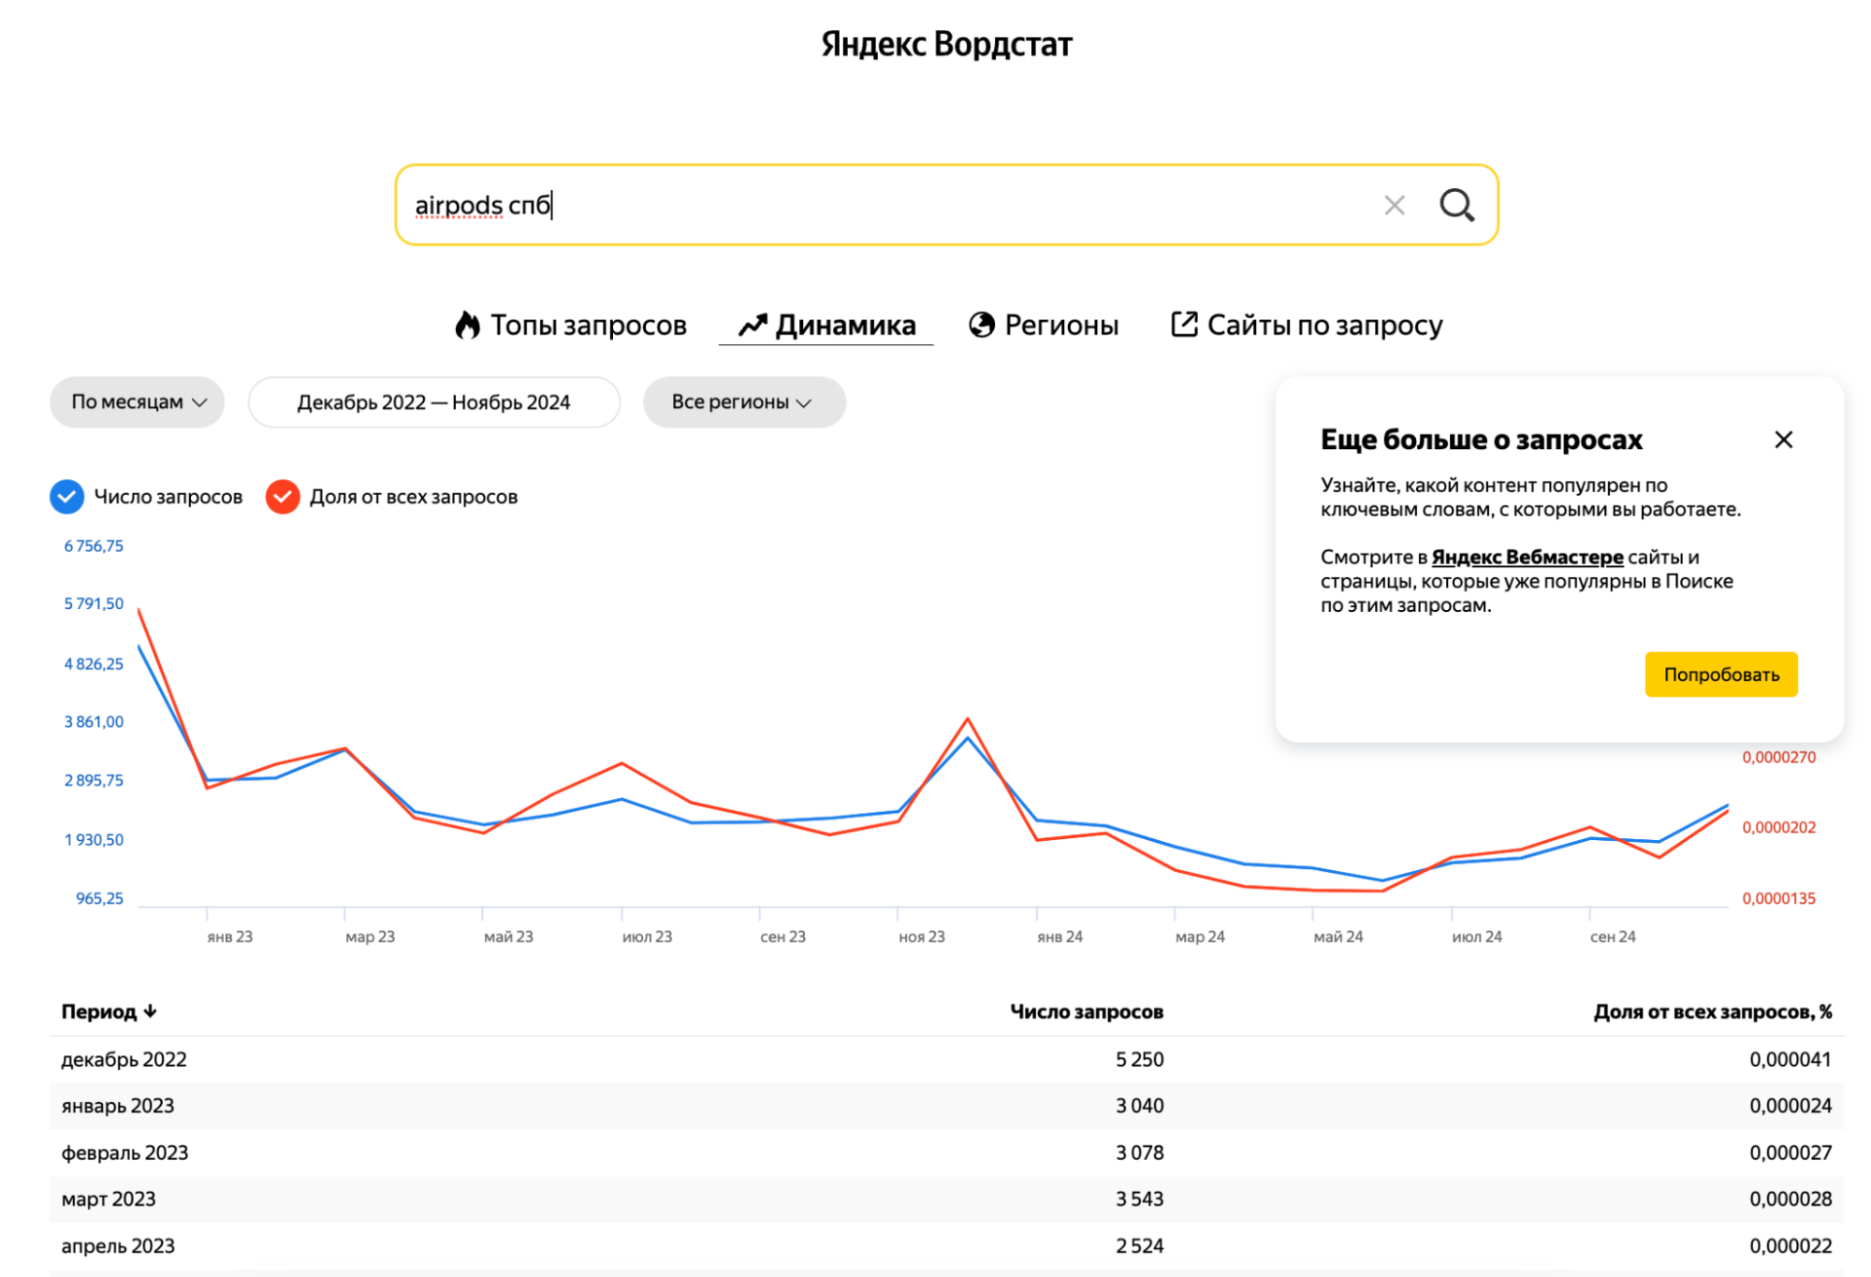The image size is (1871, 1277).
Task: Click the 'май 24' axis label
Action: [x=1338, y=936]
